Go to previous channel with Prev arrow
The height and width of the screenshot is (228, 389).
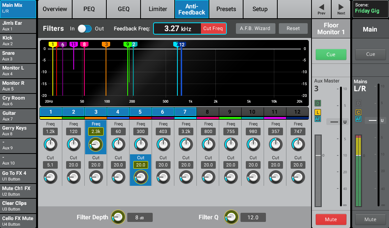pos(321,9)
